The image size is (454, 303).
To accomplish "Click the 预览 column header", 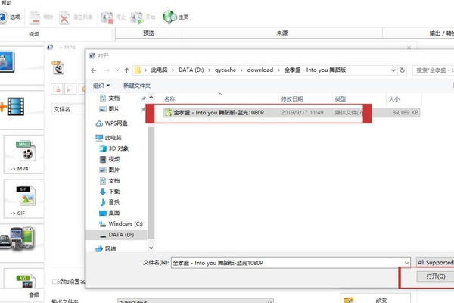I will click(x=148, y=33).
